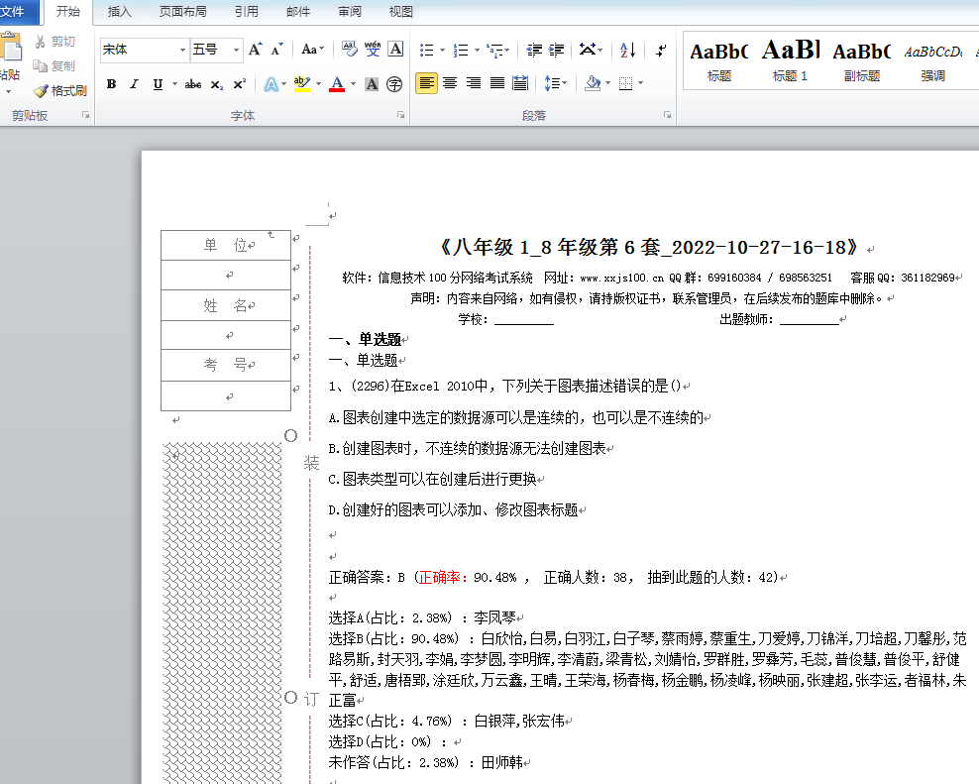Toggle Strikethrough formatting
The width and height of the screenshot is (979, 784).
[x=193, y=83]
